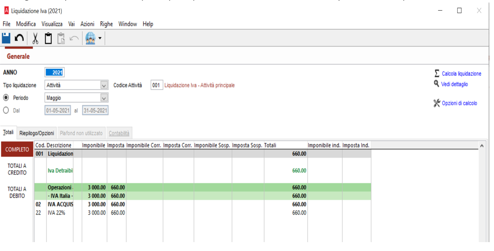This screenshot has width=494, height=251.
Task: Click the magnifier icon beside Vedi dettaglio
Action: (436, 84)
